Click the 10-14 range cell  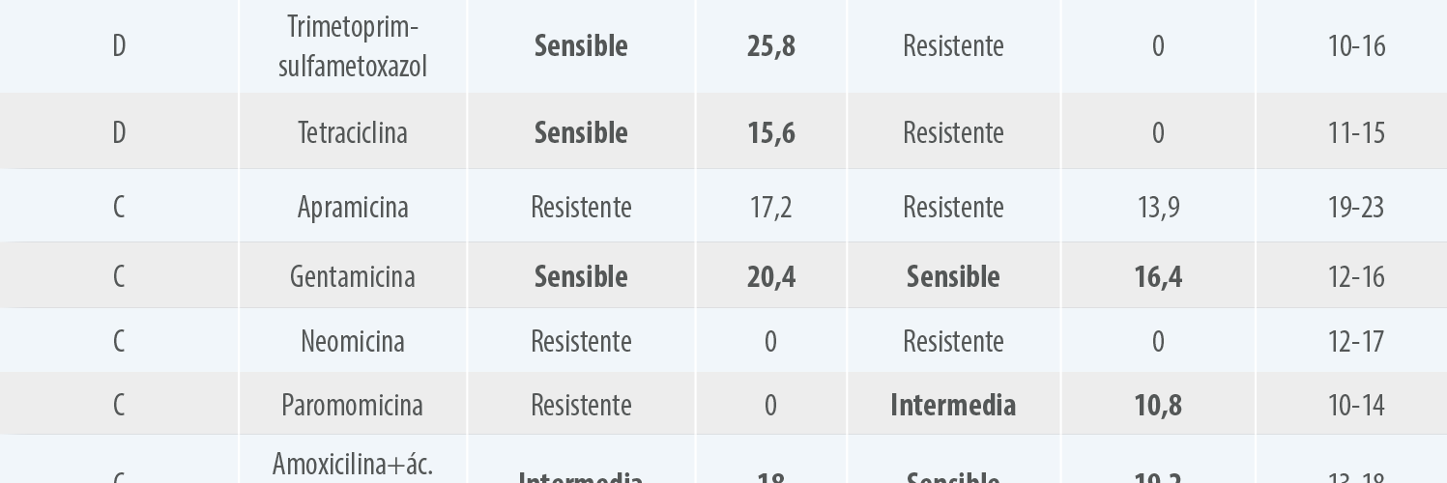[1356, 404]
